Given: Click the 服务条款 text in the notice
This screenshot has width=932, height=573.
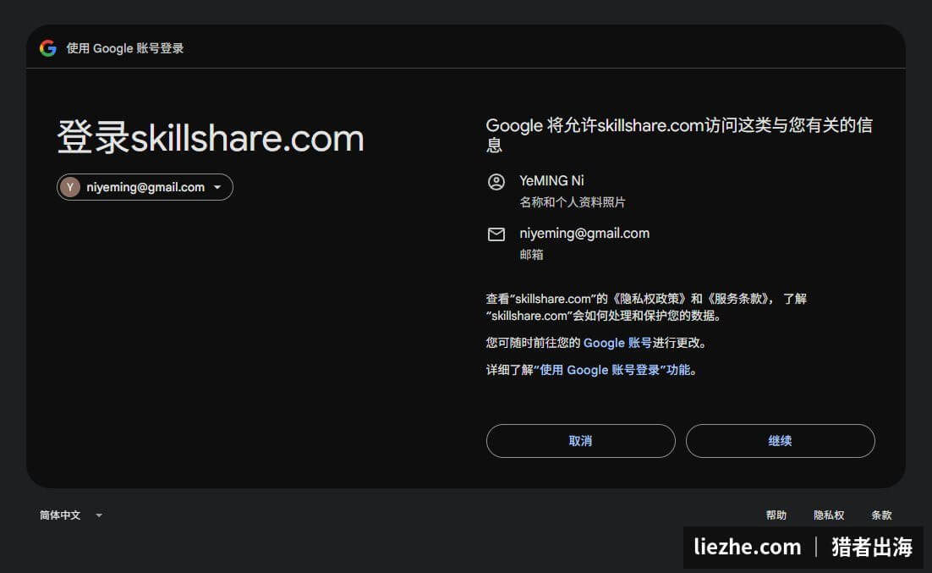Looking at the screenshot, I should coord(738,299).
